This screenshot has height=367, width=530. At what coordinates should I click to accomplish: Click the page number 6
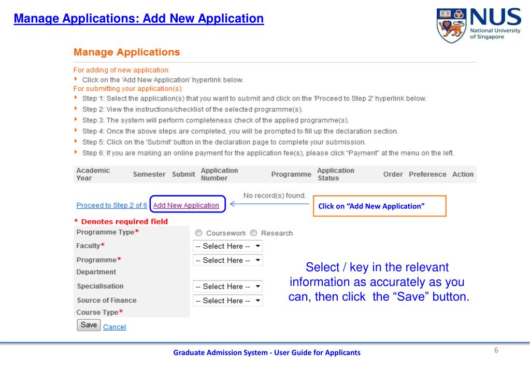click(x=496, y=350)
